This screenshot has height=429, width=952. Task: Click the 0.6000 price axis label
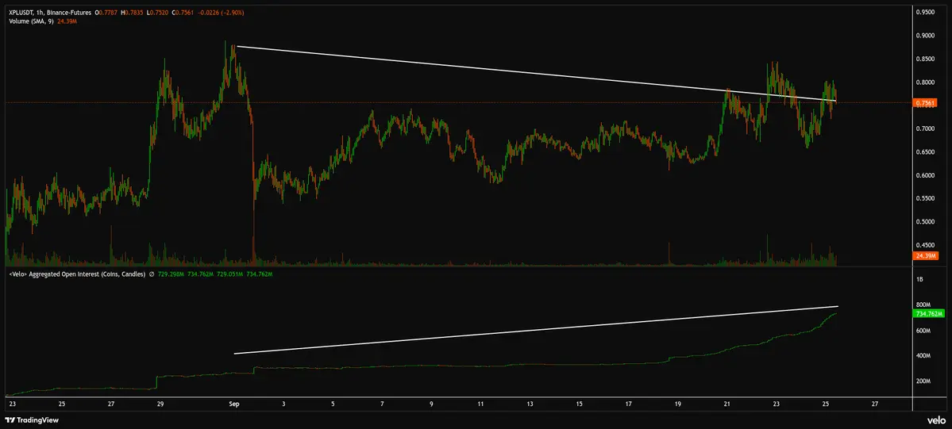(x=926, y=176)
